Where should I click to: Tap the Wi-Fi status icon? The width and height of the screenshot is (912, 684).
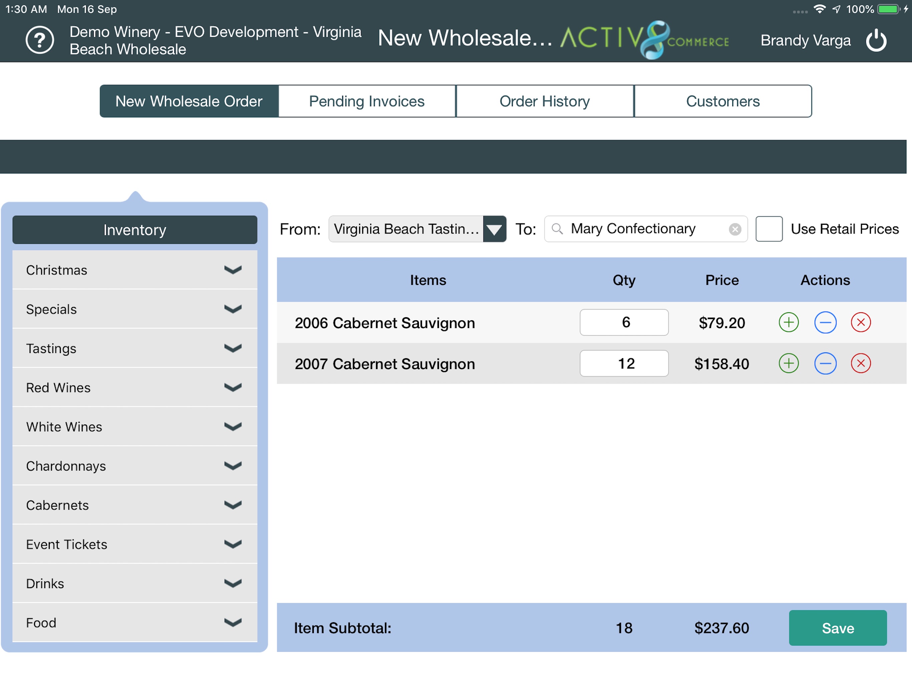pos(819,9)
